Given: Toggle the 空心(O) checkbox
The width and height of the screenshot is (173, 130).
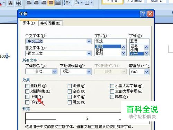Looking at the screenshot, I should click(70, 91).
